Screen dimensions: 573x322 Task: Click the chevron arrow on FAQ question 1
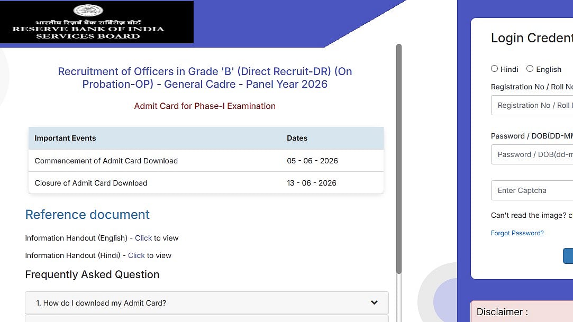coord(374,302)
